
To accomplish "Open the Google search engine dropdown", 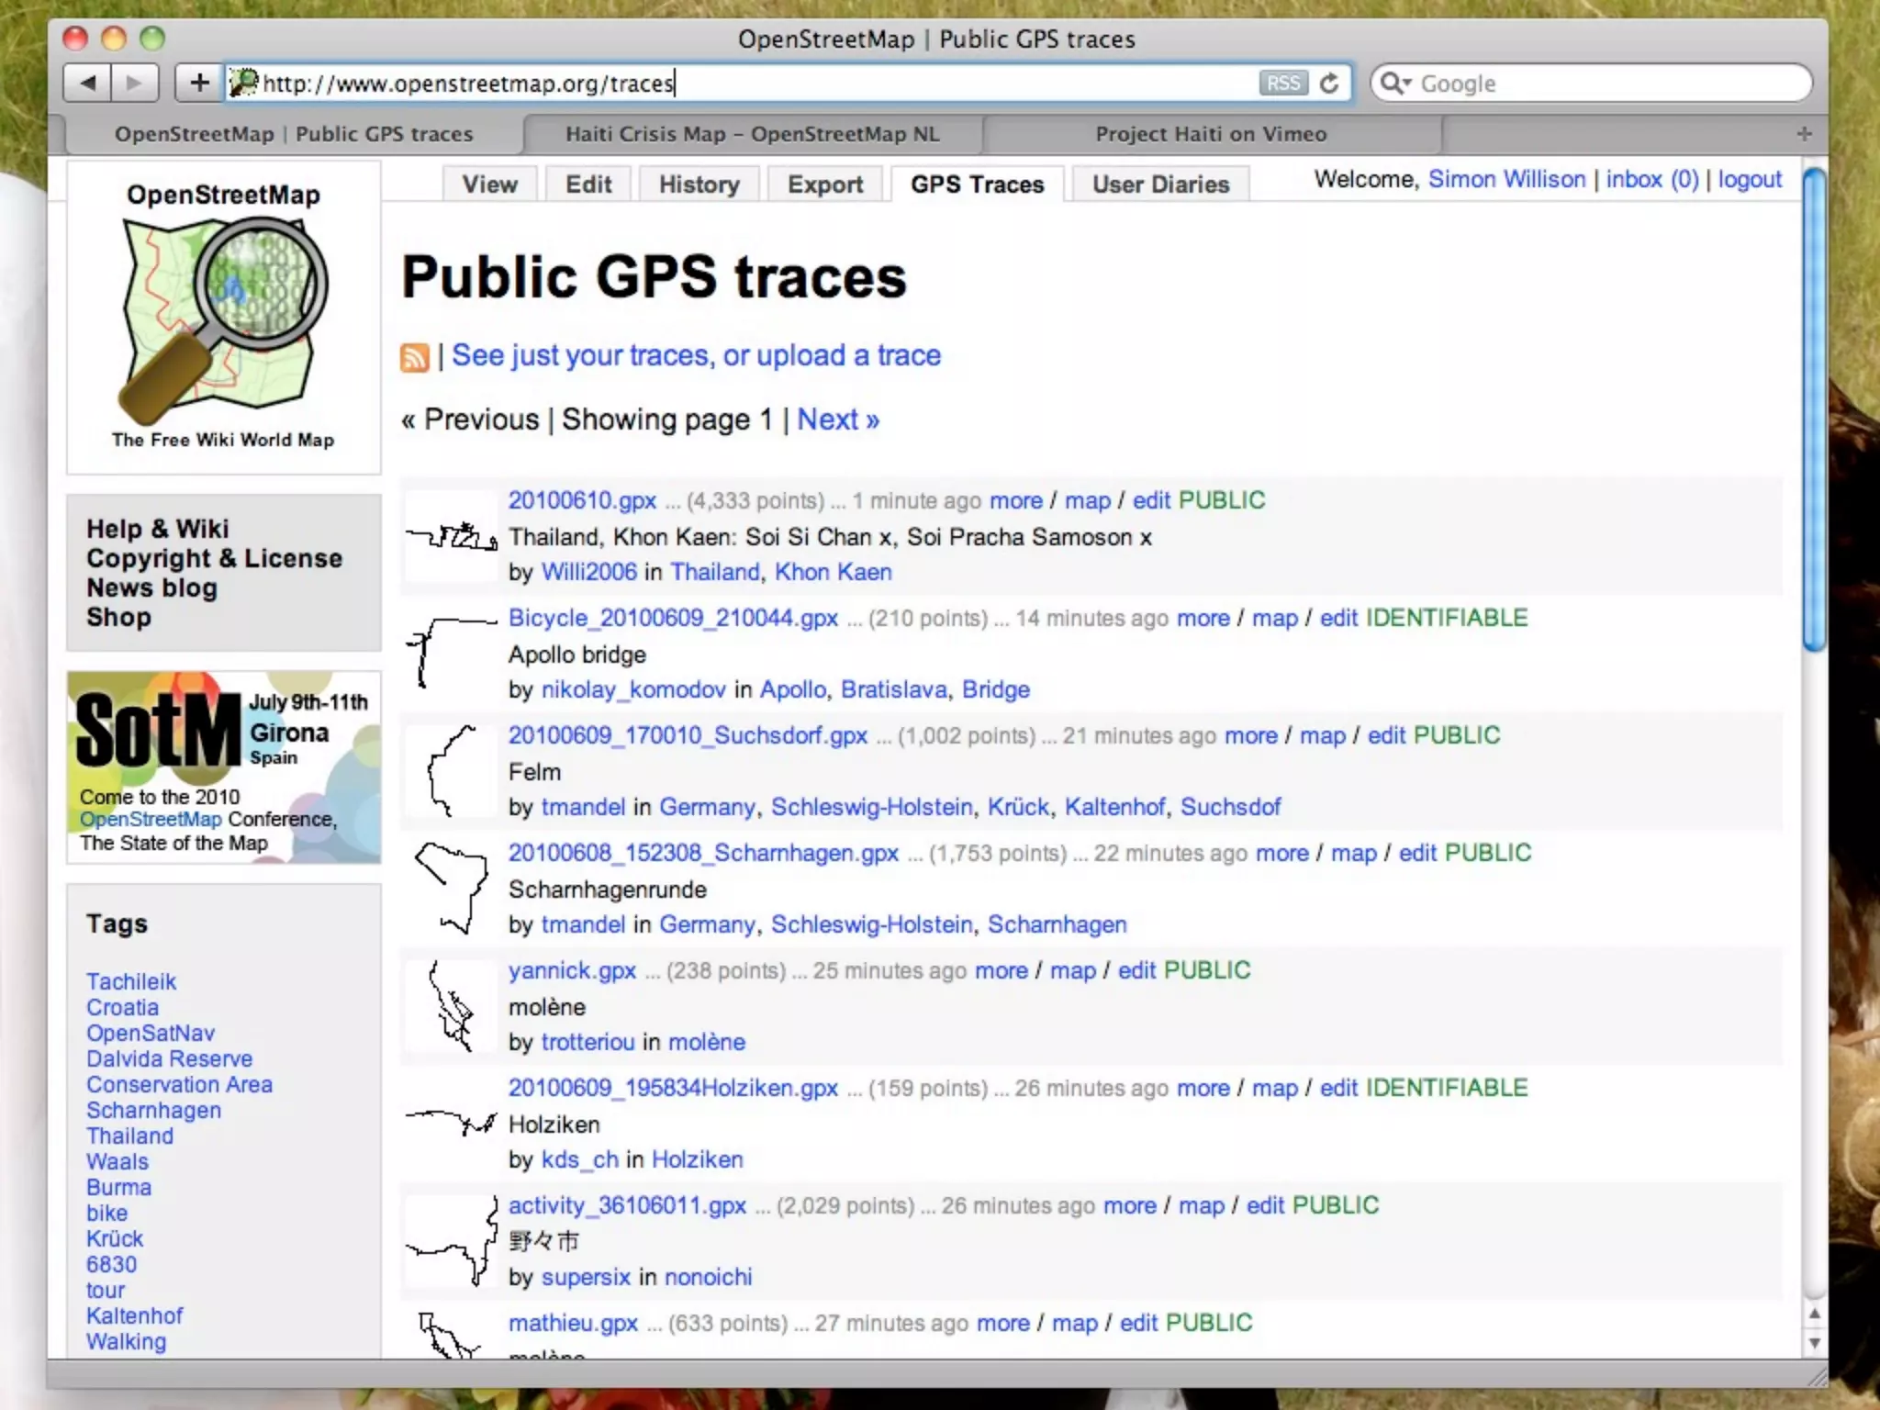I will tap(1396, 84).
